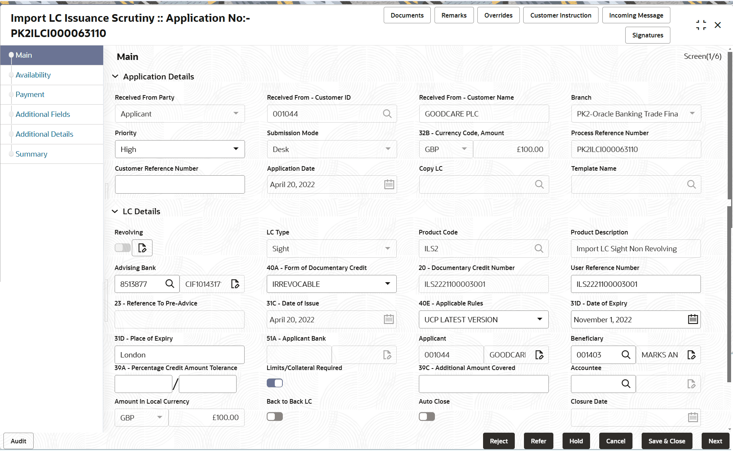Open Applicant party details icon
The width and height of the screenshot is (733, 451).
click(539, 355)
